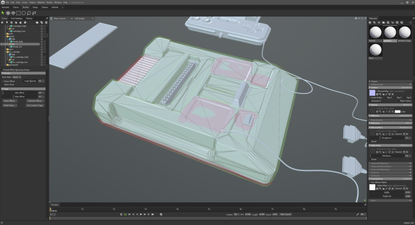
Task: Toggle visibility of dendy_high mesh
Action: pos(45,42)
